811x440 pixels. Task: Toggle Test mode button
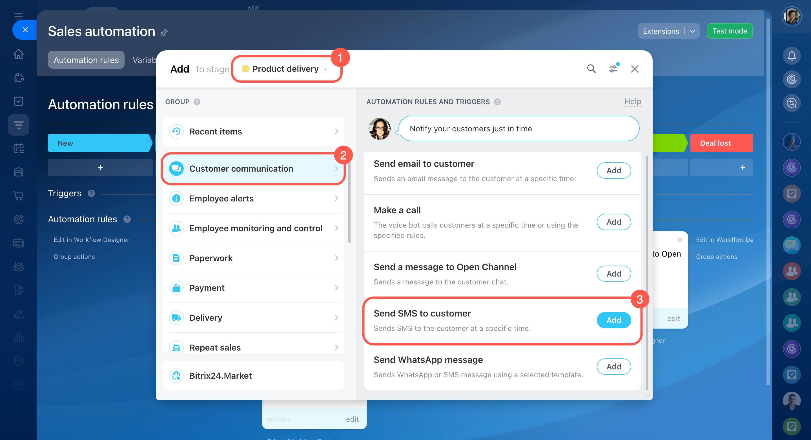[729, 31]
